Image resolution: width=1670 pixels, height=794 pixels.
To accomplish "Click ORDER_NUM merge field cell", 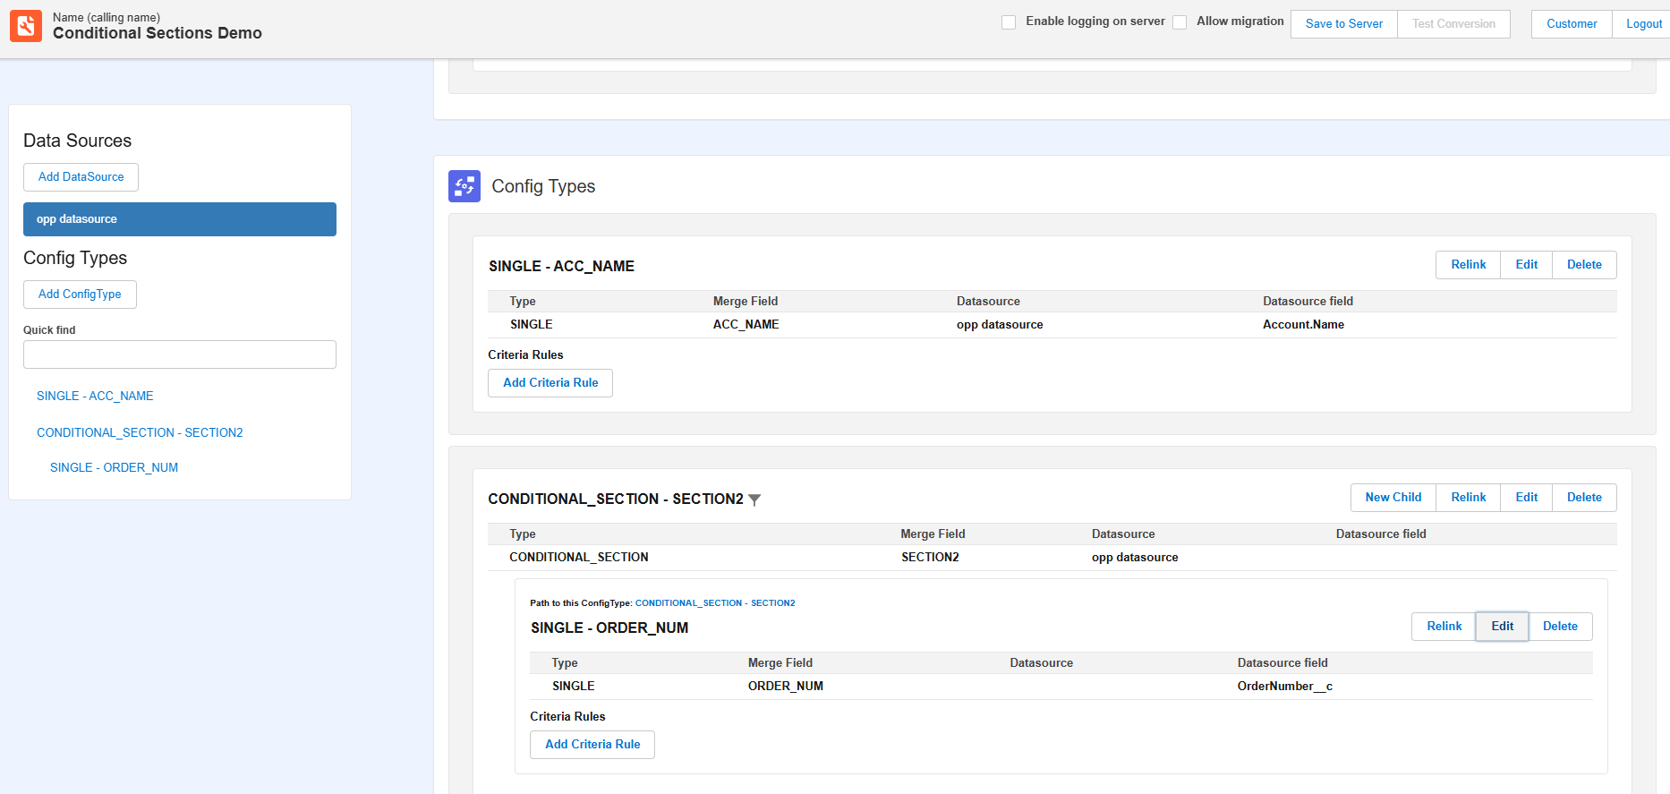I will [786, 687].
